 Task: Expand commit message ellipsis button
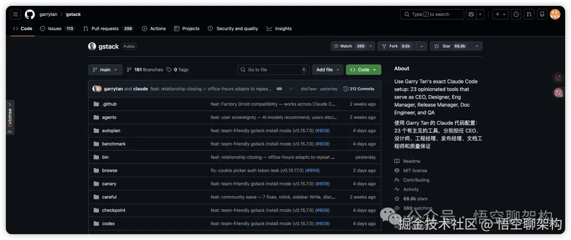[x=279, y=89]
